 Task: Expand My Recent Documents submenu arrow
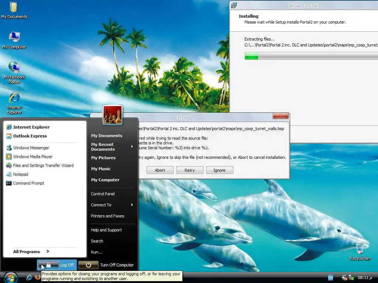pos(132,147)
